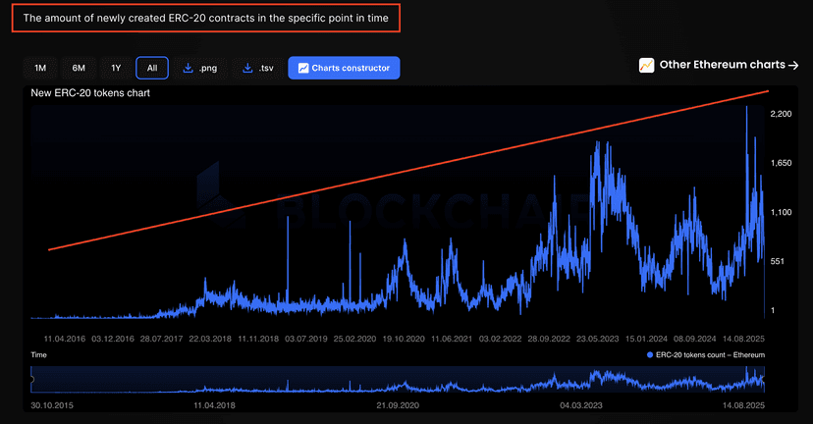Click the arrow after Other Ethereum charts
This screenshot has height=424, width=813.
pyautogui.click(x=793, y=66)
